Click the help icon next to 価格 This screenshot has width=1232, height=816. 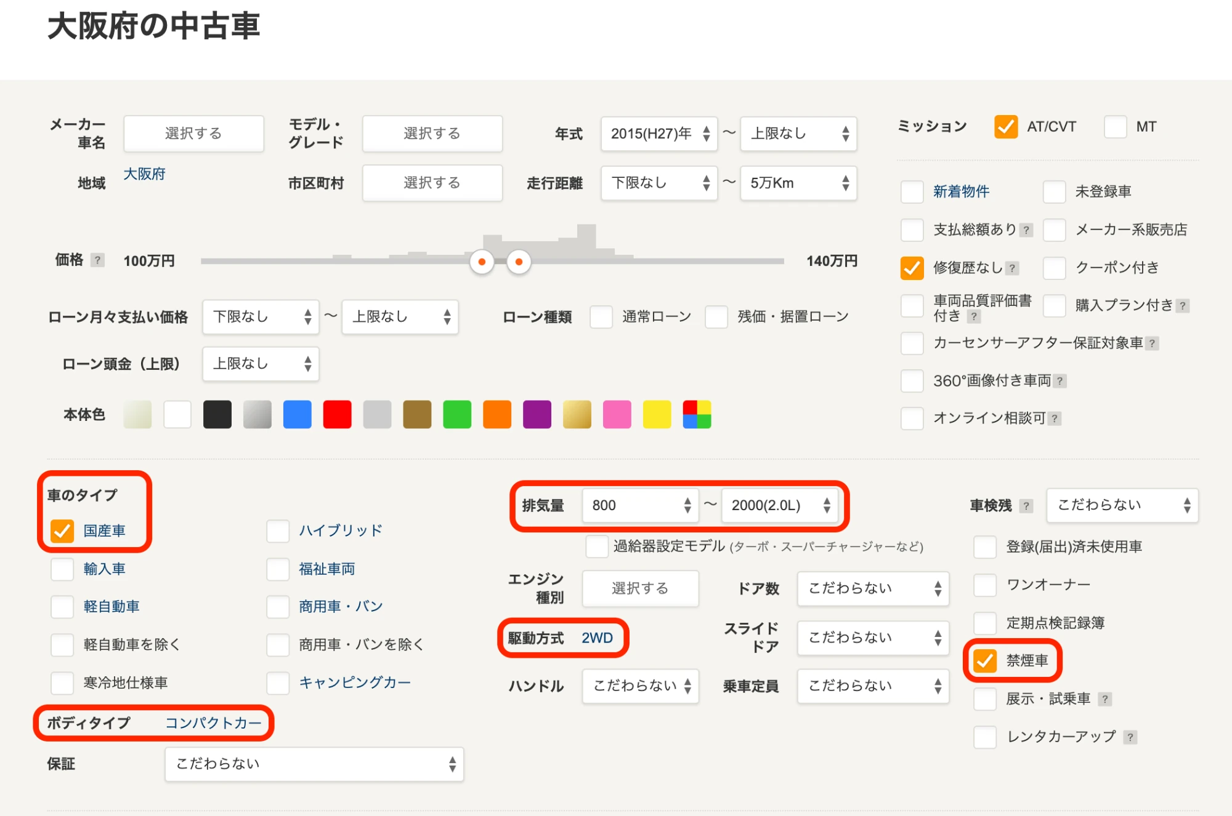[x=97, y=260]
